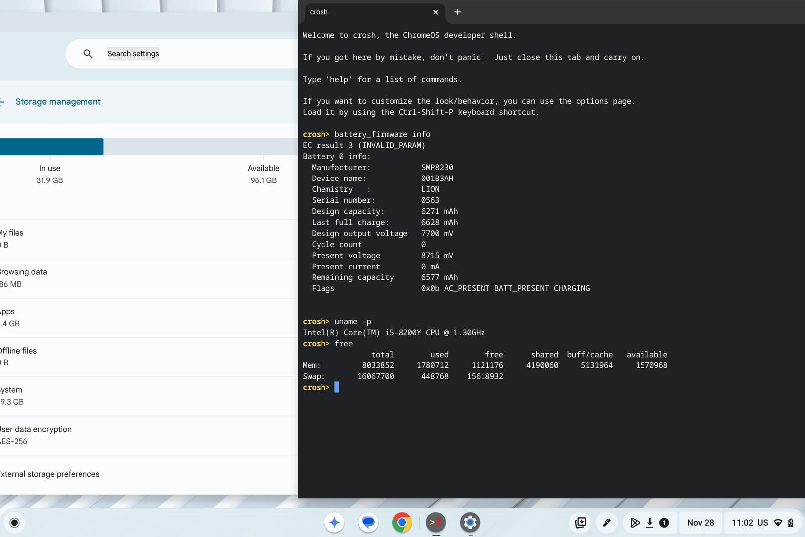Click the download status icon in tray
The width and height of the screenshot is (805, 537).
649,523
